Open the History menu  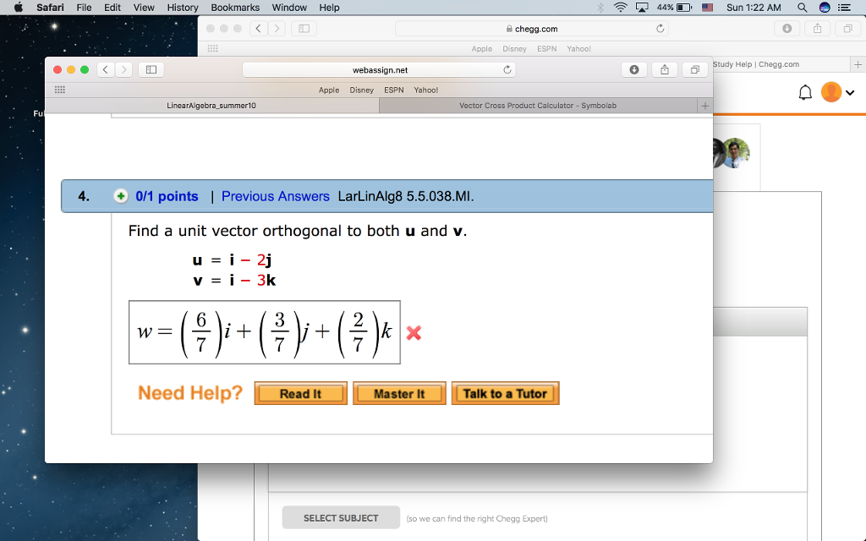pos(182,7)
